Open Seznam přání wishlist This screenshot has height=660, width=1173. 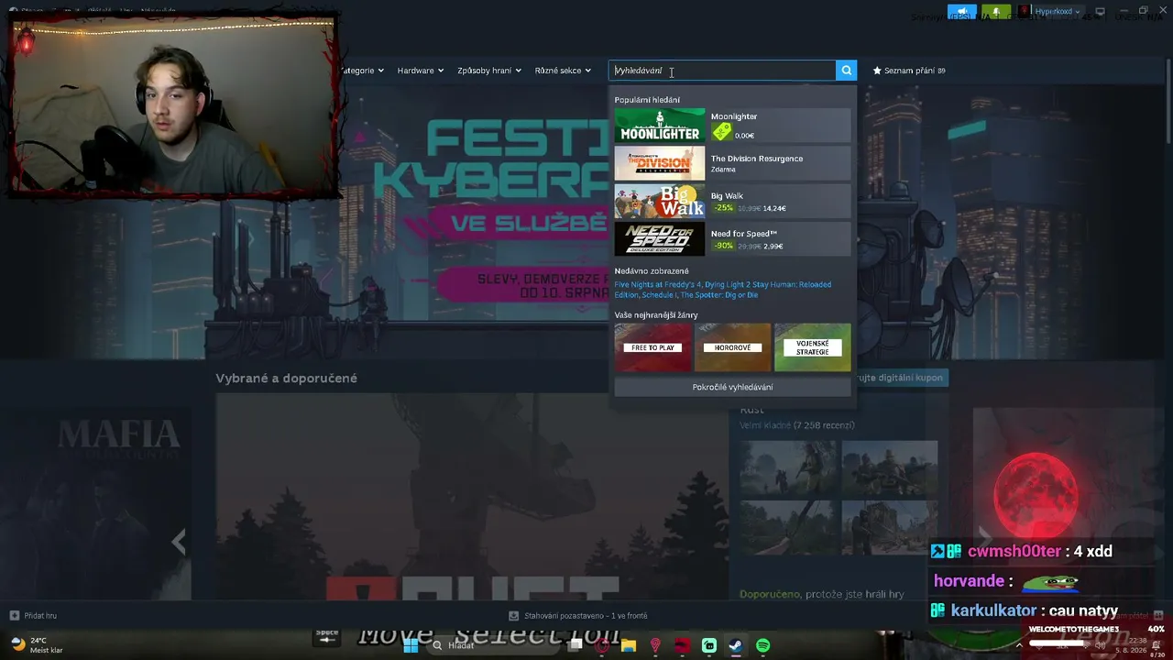click(909, 71)
